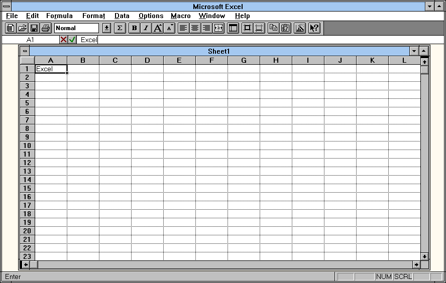Click the Bottom Border icon
446x283 pixels.
(259, 28)
